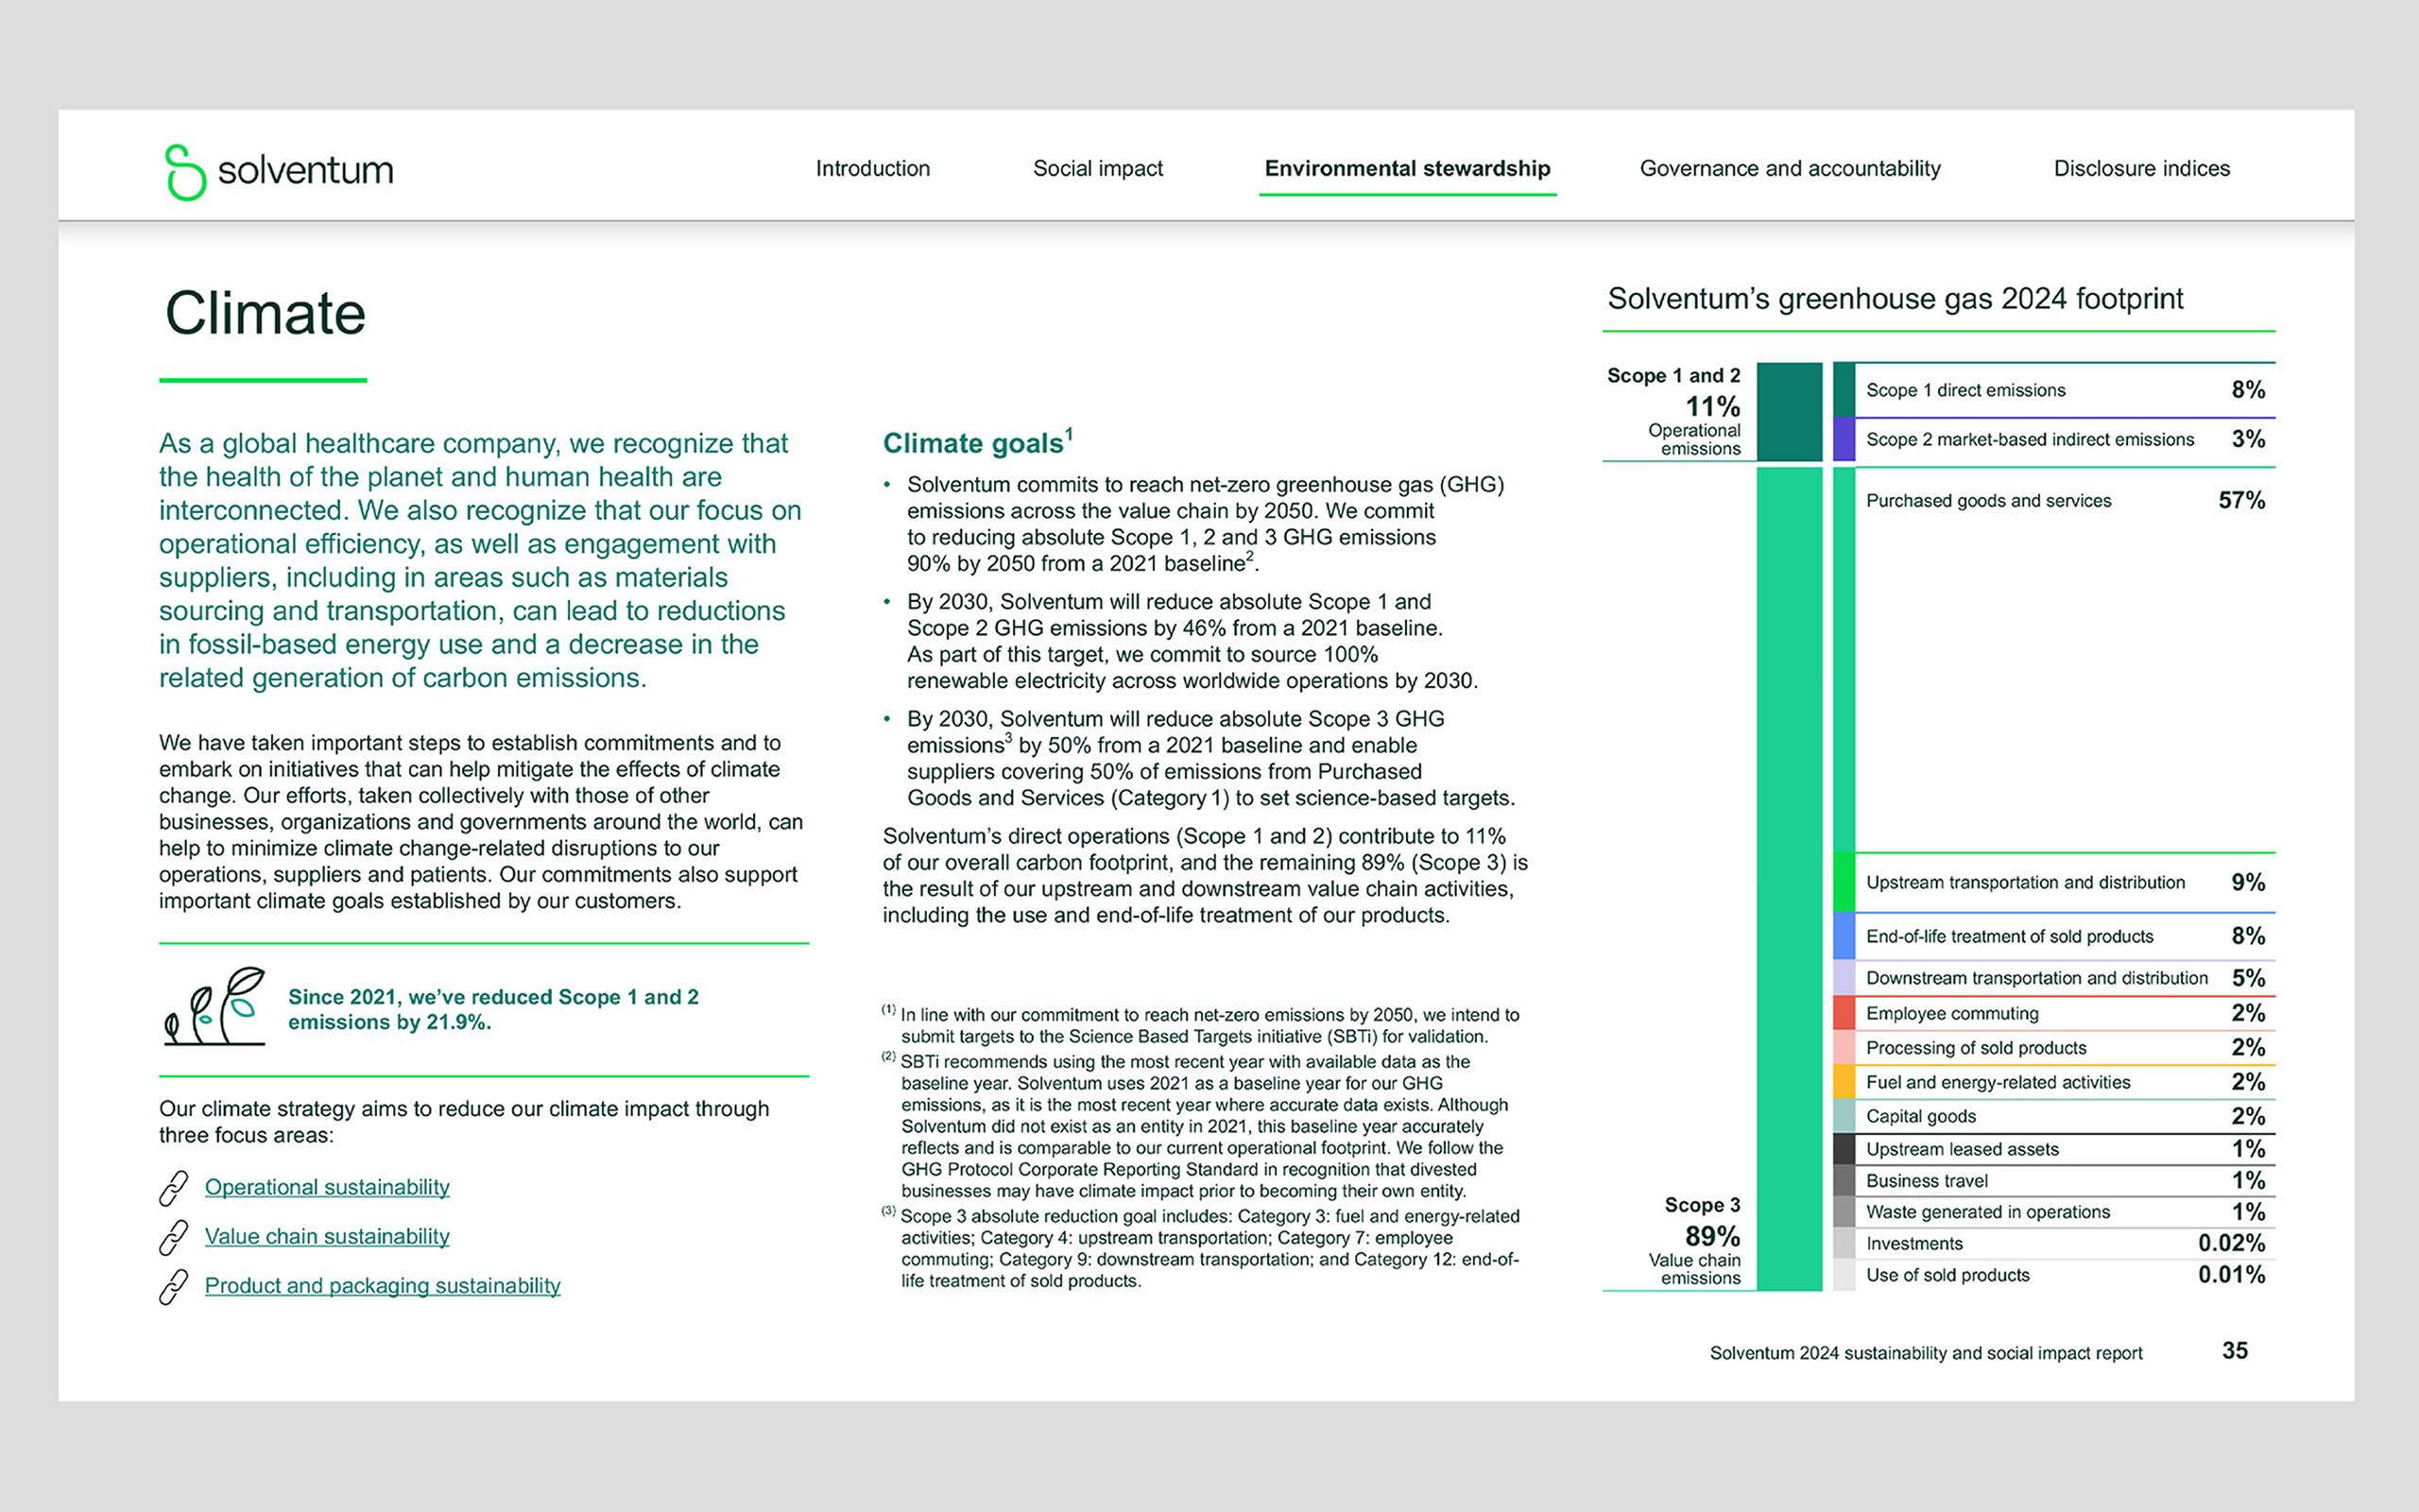The height and width of the screenshot is (1512, 2419).
Task: Select the Environmental stewardship tab
Action: click(x=1406, y=169)
